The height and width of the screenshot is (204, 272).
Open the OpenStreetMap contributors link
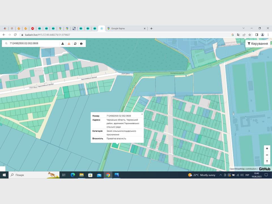coord(243,169)
